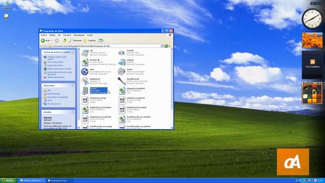Click the task pane scroll-down arrow

click(x=79, y=128)
